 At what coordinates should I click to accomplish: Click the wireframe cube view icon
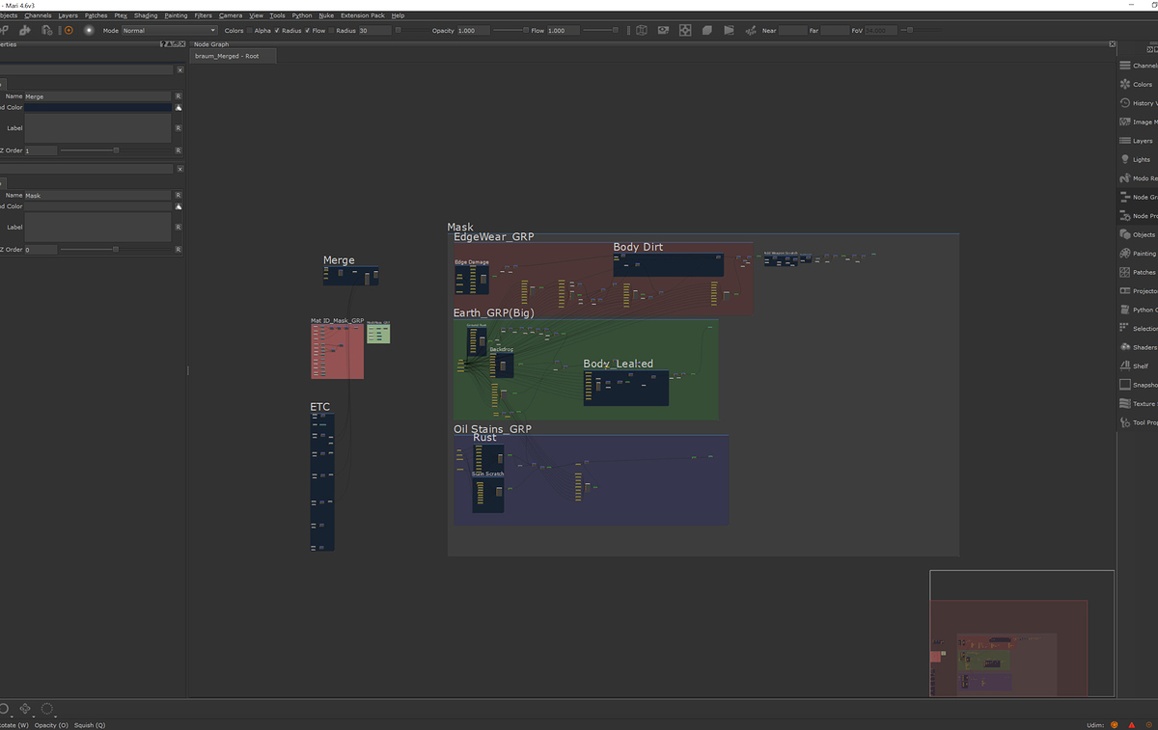pos(642,30)
